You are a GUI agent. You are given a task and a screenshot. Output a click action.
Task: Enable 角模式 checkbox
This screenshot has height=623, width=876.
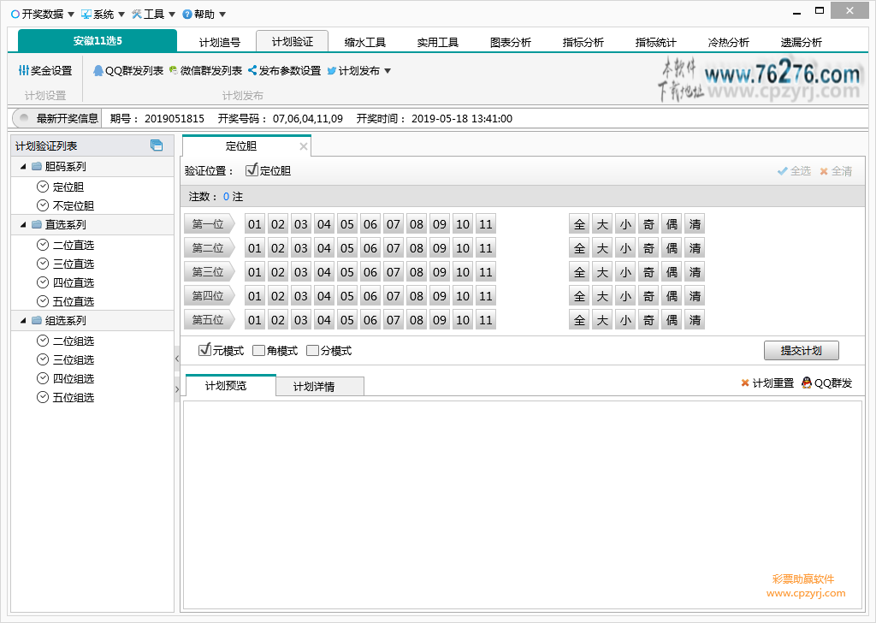[x=258, y=350]
